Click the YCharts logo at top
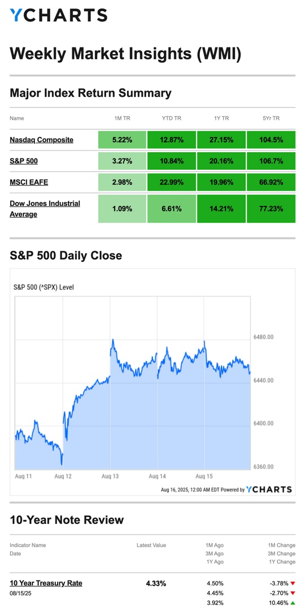This screenshot has height=610, width=305. pyautogui.click(x=58, y=15)
